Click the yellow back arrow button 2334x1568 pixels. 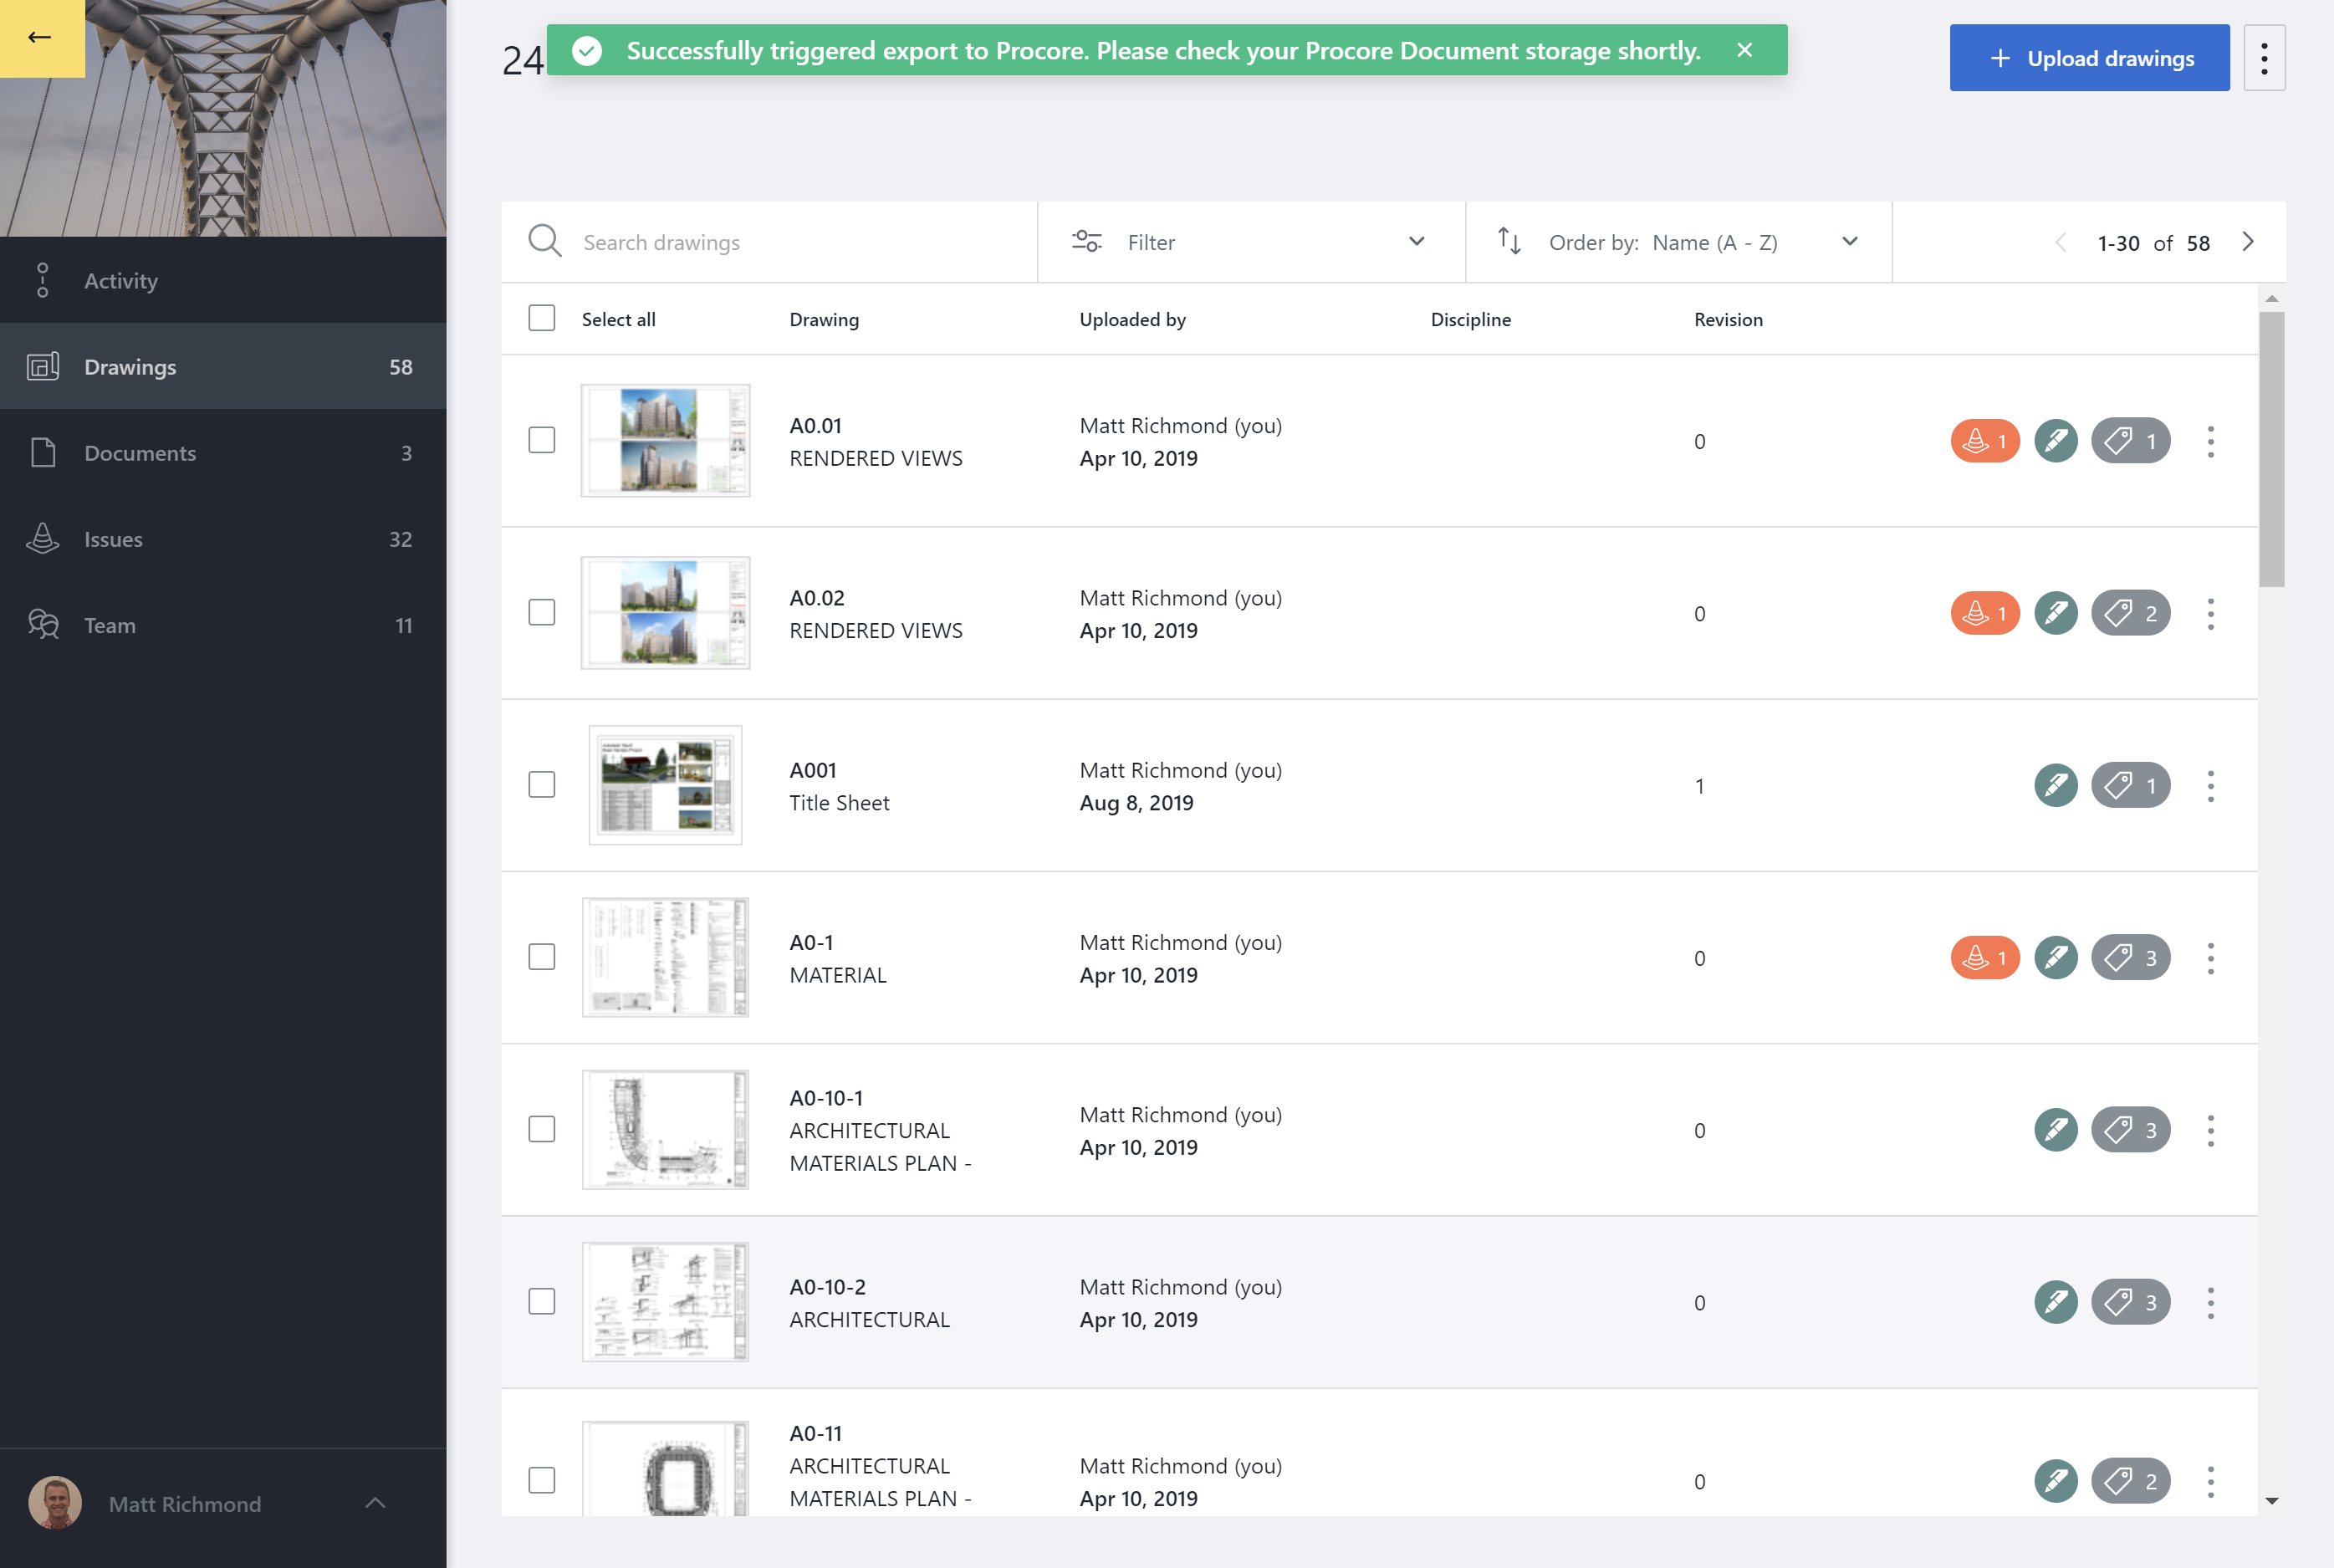tap(41, 38)
